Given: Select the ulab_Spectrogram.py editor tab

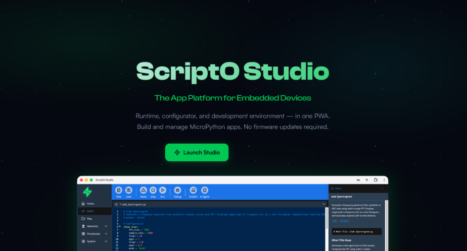Looking at the screenshot, I should tap(133, 204).
